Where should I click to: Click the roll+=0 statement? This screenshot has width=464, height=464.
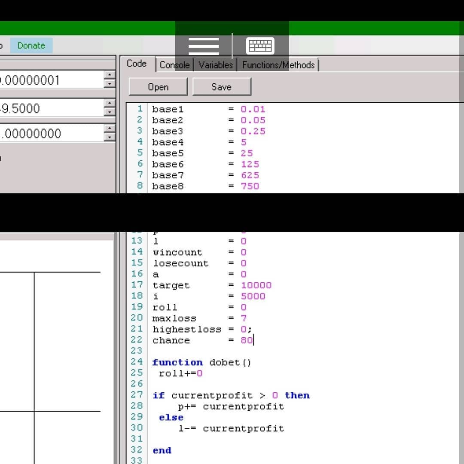180,373
